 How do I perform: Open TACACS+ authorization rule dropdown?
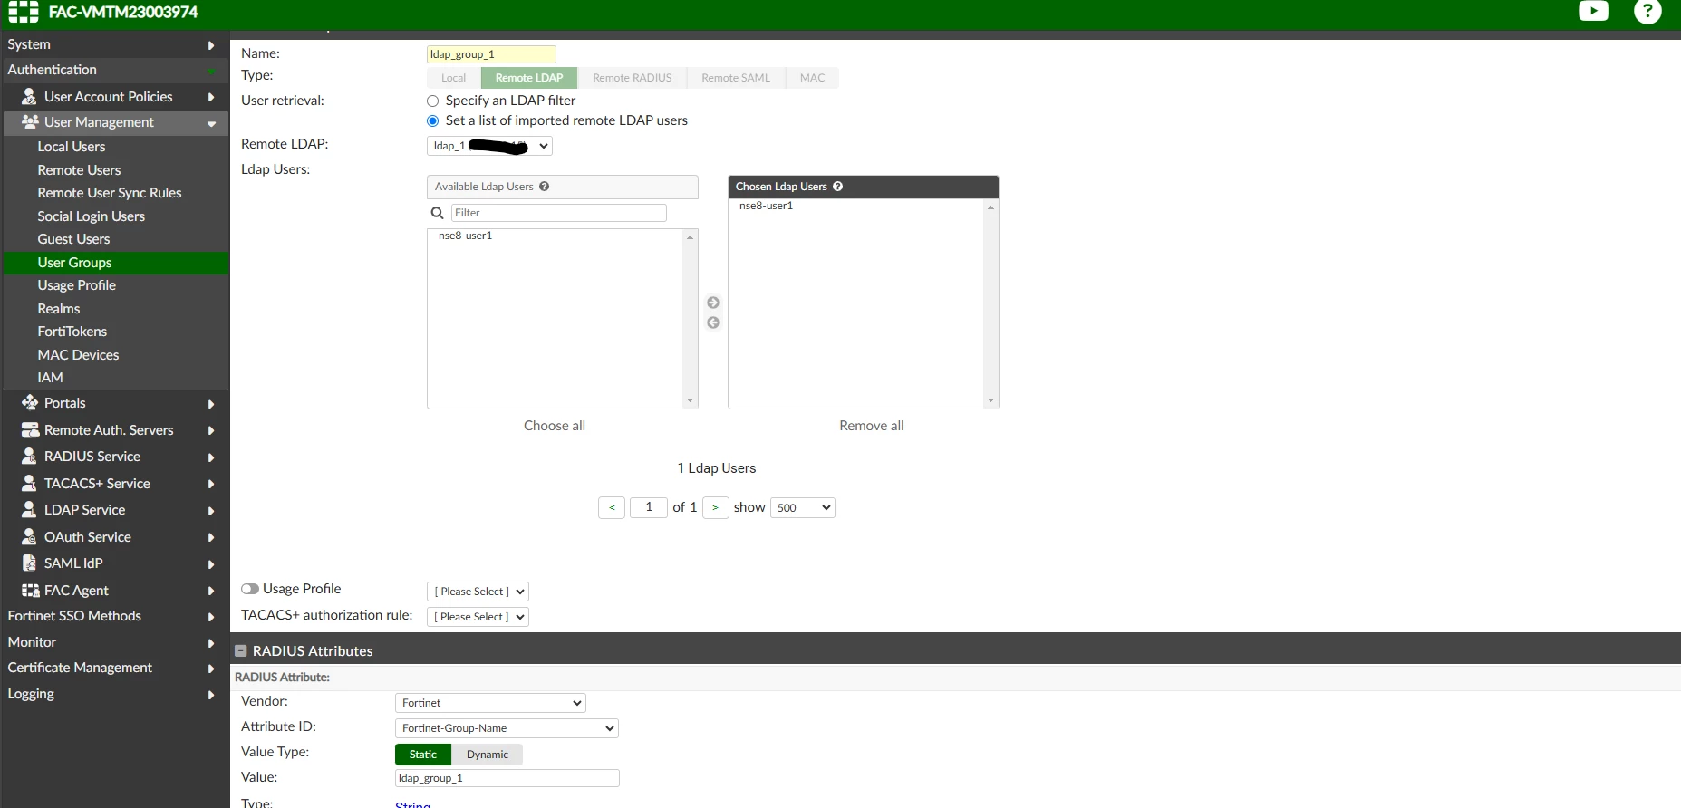click(x=478, y=617)
